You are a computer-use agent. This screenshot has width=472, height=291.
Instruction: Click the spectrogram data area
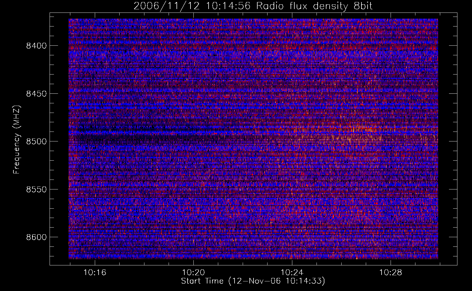(x=253, y=139)
